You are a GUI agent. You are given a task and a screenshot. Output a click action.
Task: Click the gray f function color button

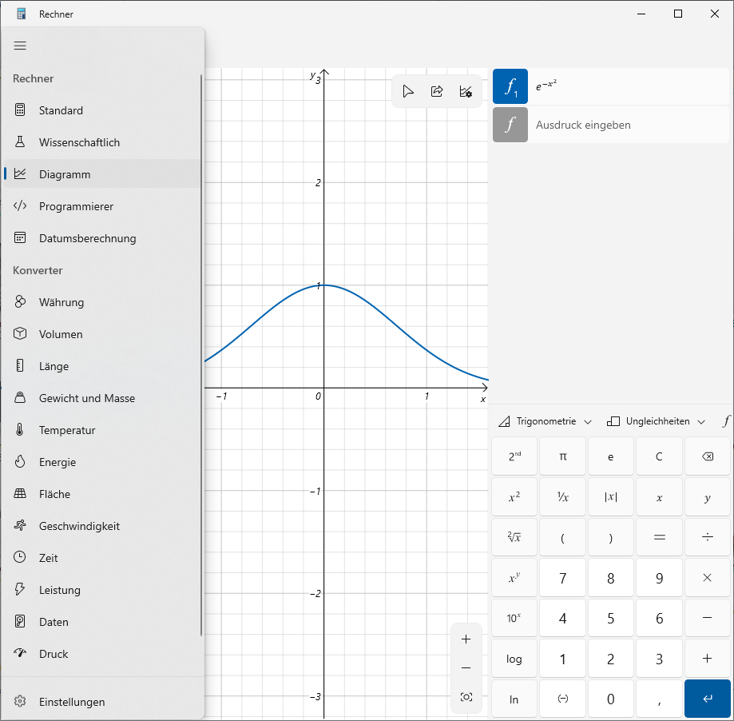(x=510, y=125)
